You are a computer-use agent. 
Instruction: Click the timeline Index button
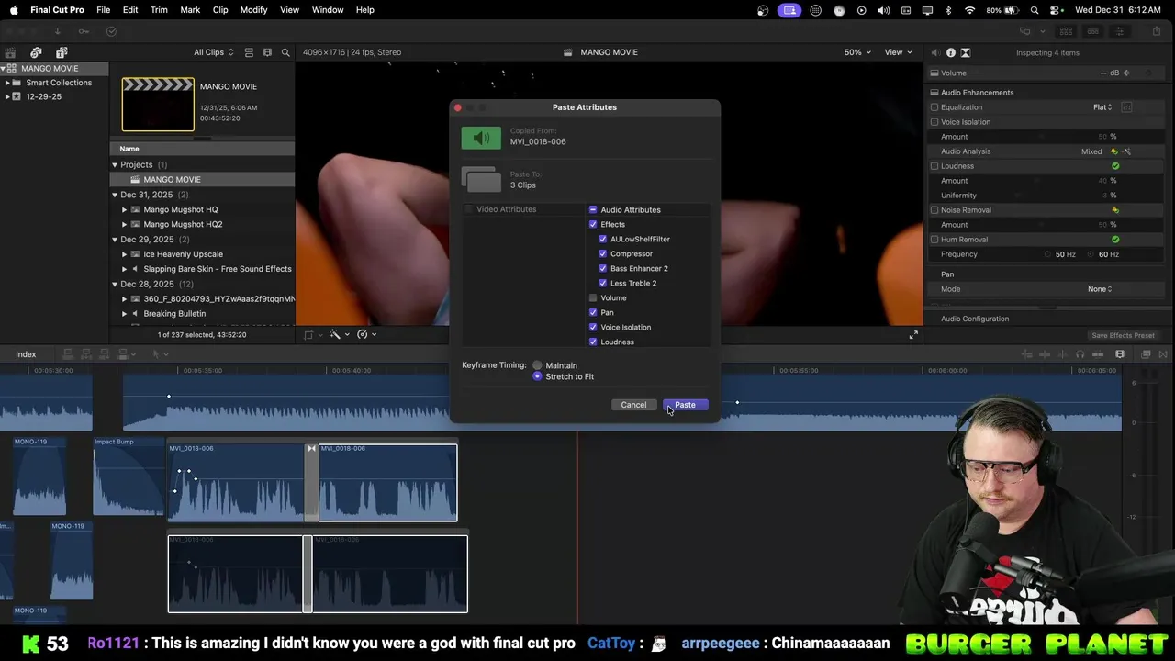pos(26,354)
